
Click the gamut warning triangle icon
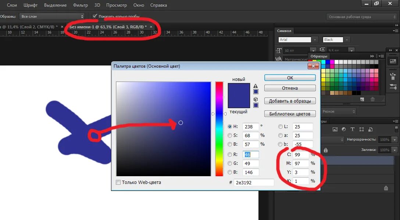pos(256,86)
